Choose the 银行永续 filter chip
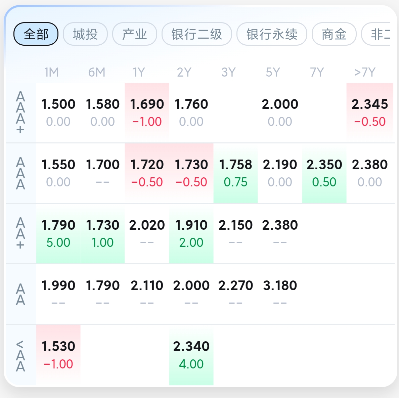This screenshot has height=398, width=399. tap(272, 34)
